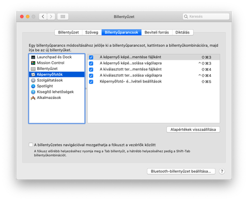248x201 pixels.
Task: Enable keyboard navigation focus checkbox
Action: [x=31, y=145]
